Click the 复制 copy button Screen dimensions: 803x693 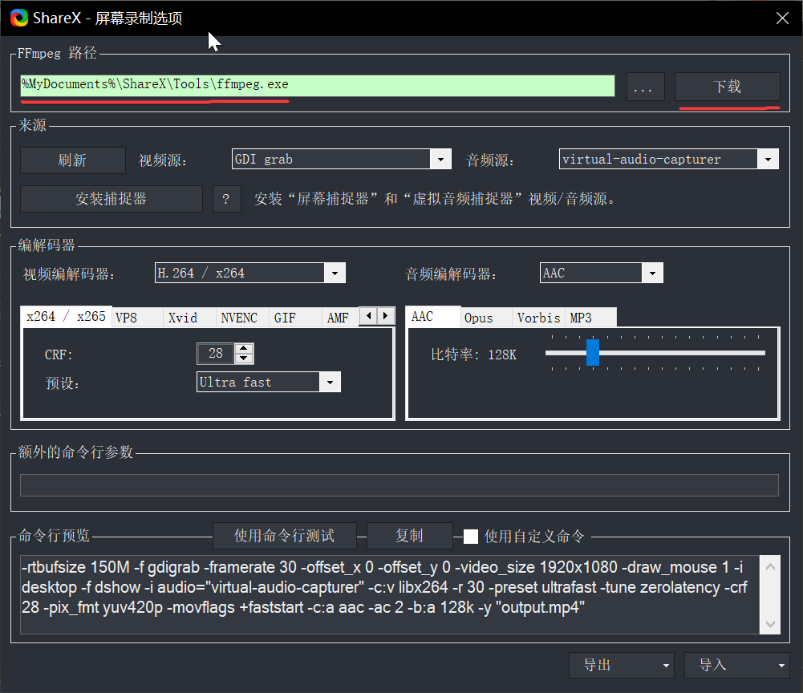[x=410, y=536]
